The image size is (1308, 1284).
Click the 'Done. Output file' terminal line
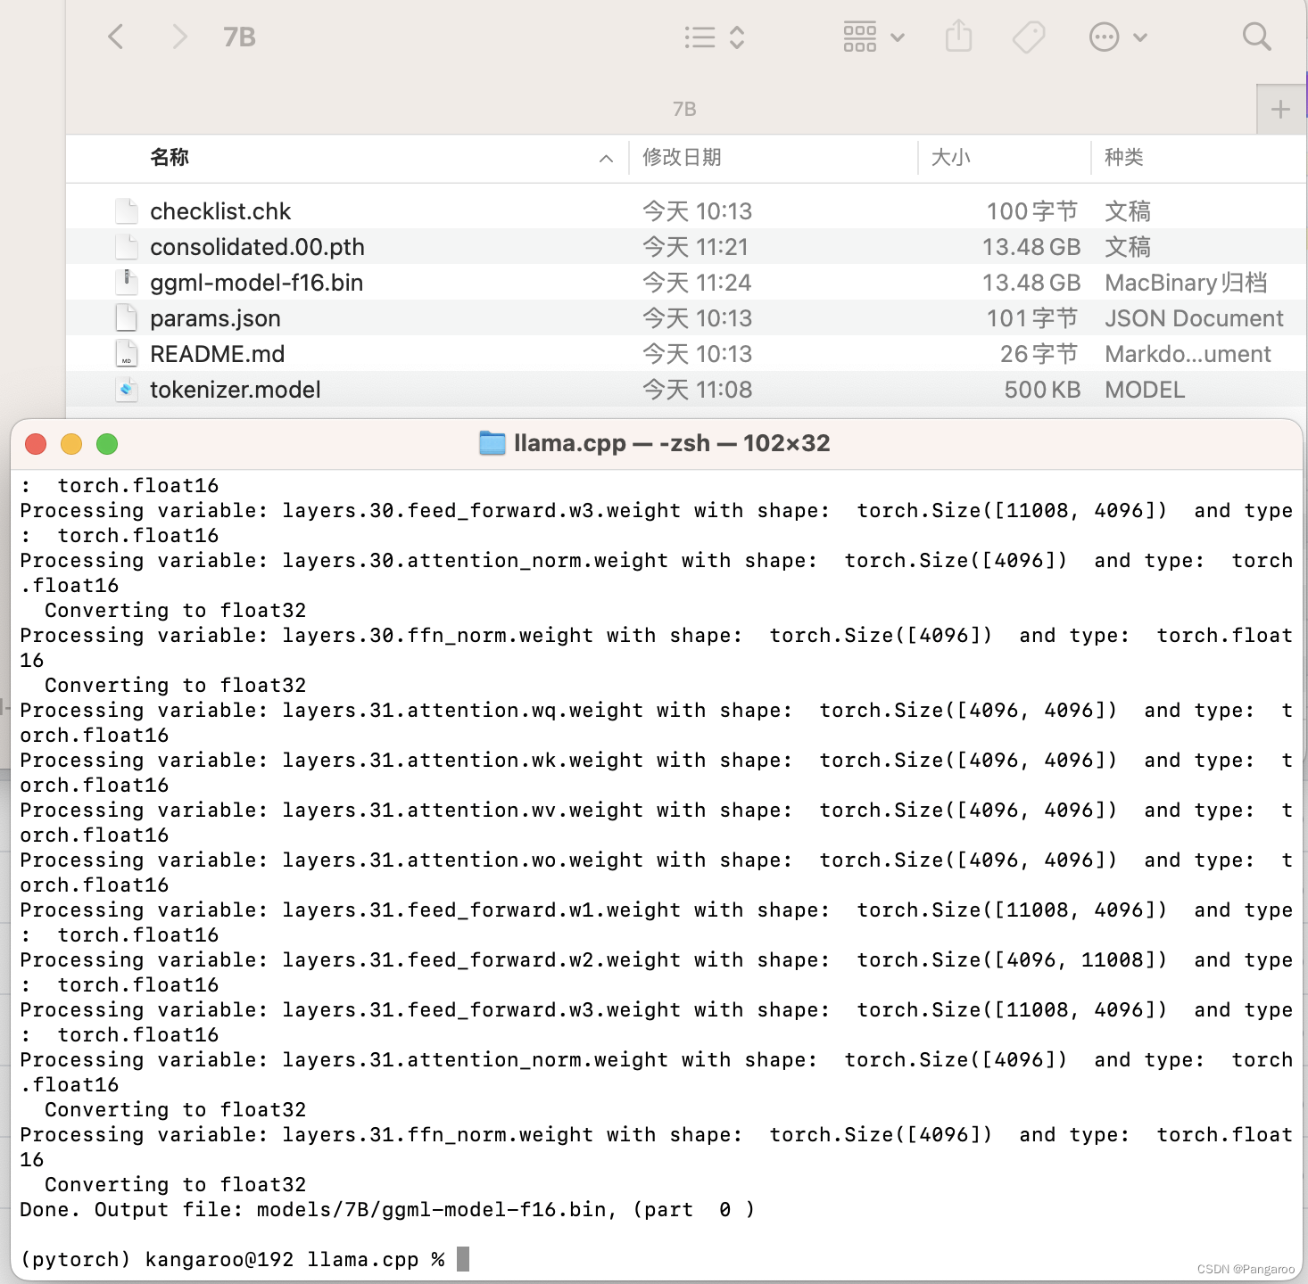387,1209
